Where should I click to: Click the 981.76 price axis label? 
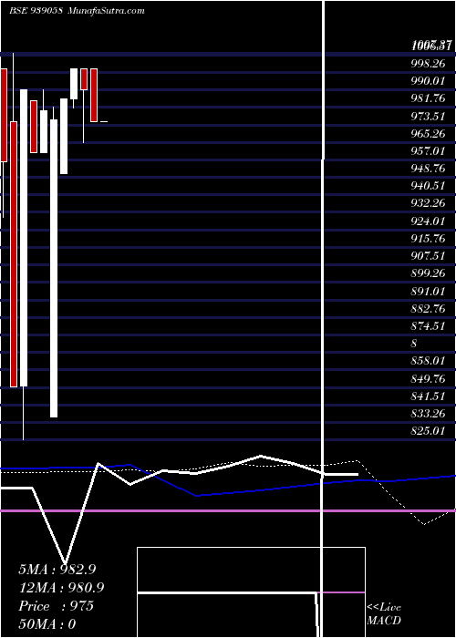click(428, 98)
